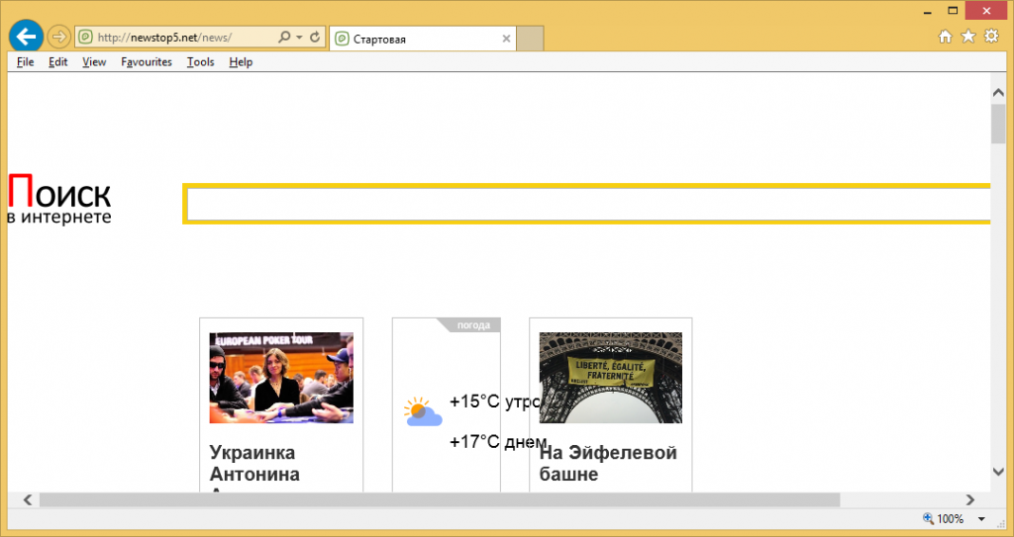
Task: Click the Eiffel Tower banner thumbnail
Action: (610, 377)
